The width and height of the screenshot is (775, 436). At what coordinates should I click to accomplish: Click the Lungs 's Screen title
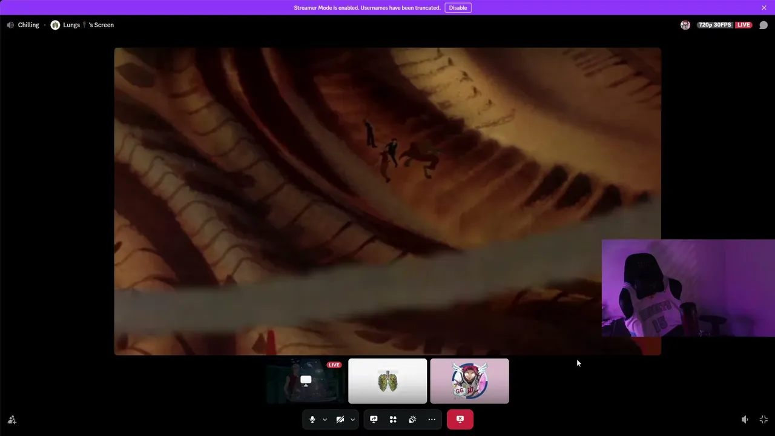point(88,25)
